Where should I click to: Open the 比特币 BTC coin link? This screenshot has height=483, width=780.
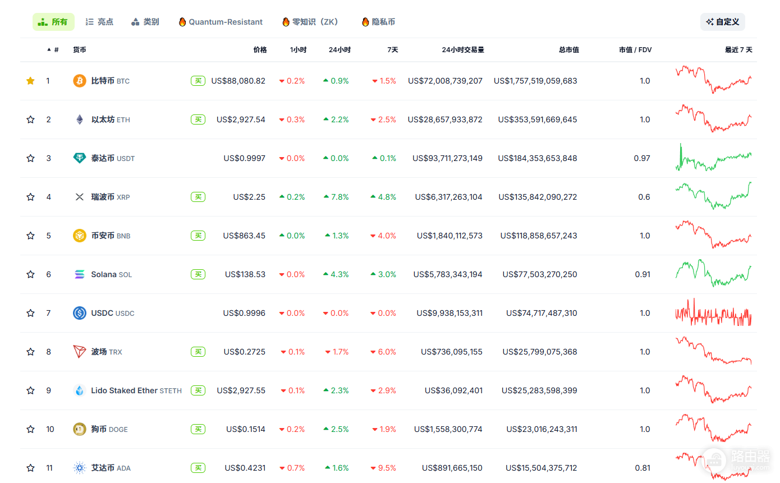click(110, 81)
